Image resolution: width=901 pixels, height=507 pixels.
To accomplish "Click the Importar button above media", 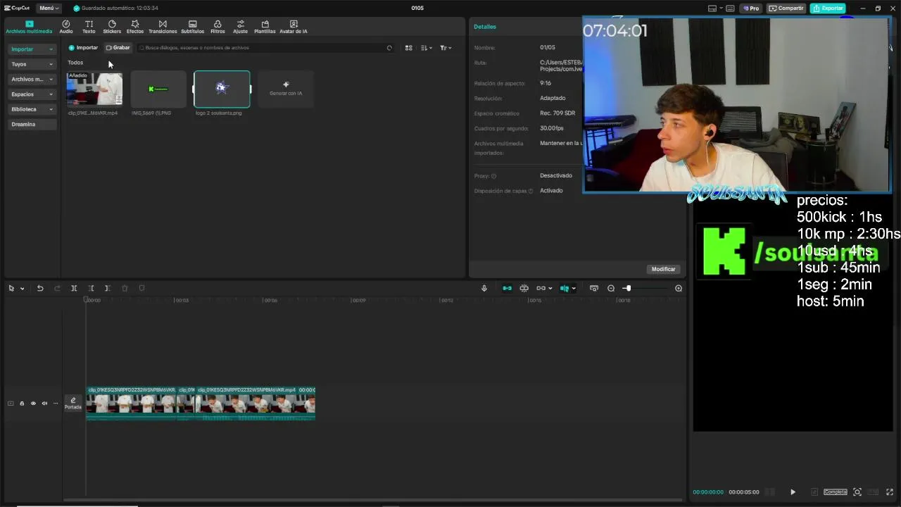I will coord(84,48).
